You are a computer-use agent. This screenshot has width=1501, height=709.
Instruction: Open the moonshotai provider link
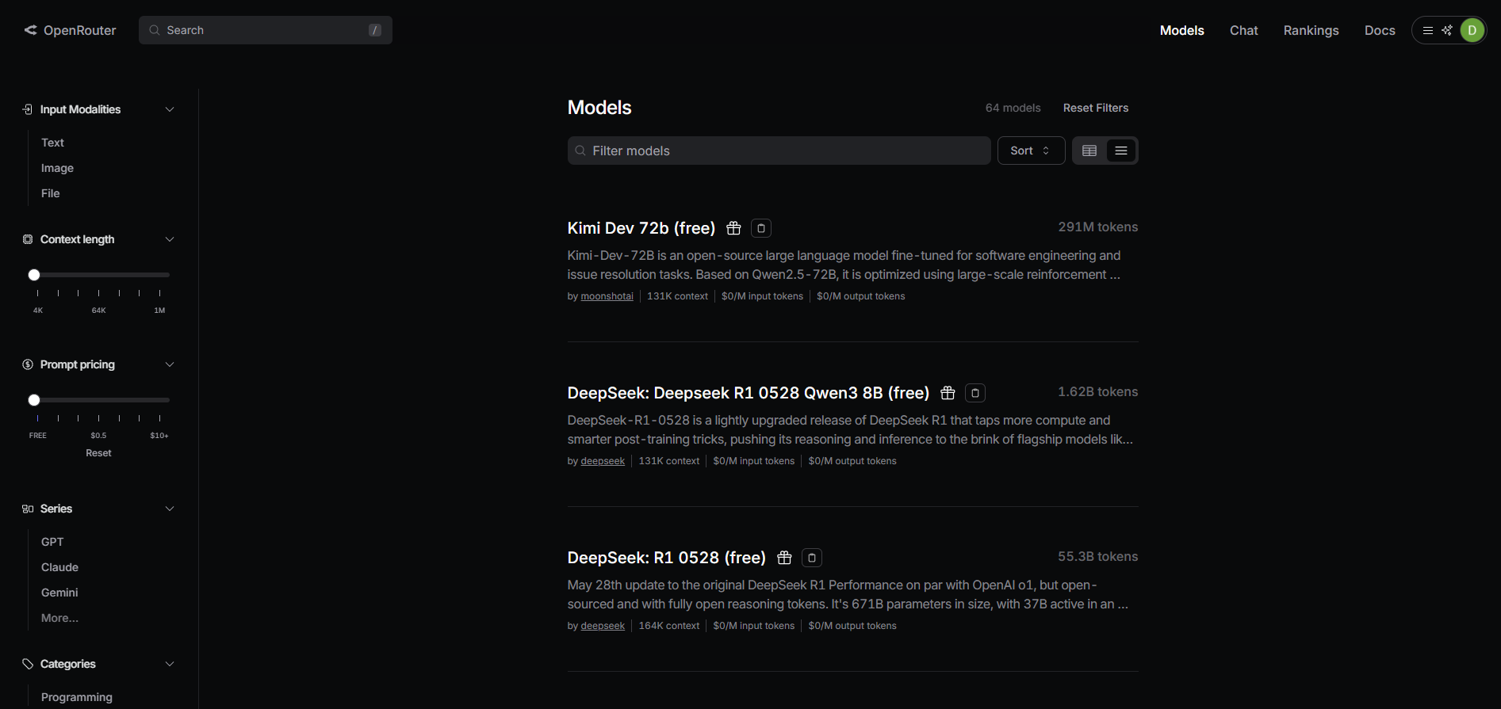pyautogui.click(x=607, y=296)
